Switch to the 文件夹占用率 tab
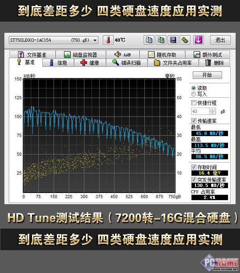 click(173, 63)
